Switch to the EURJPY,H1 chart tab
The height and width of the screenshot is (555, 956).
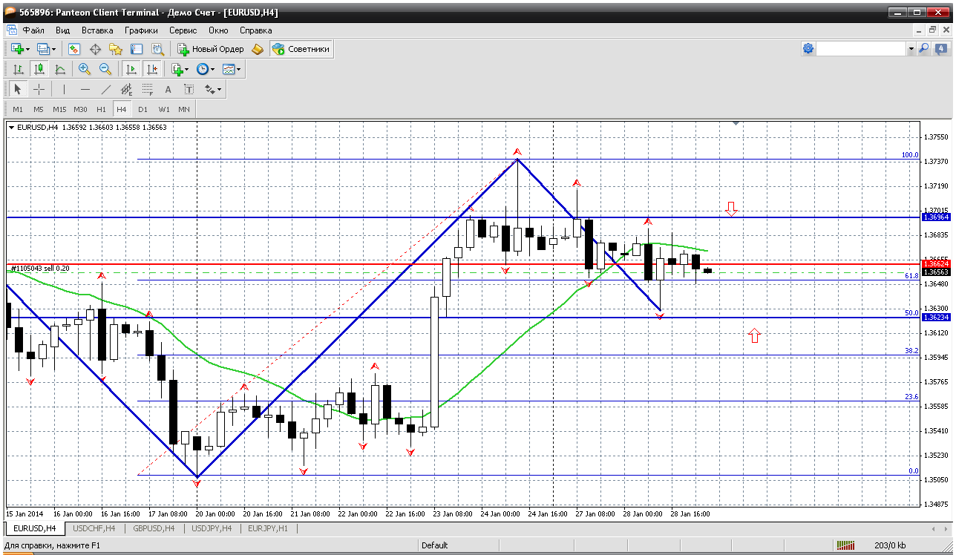(x=268, y=528)
